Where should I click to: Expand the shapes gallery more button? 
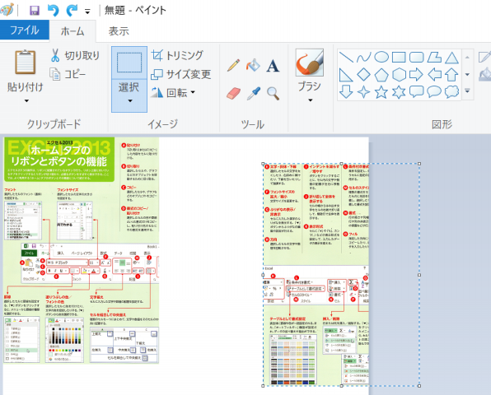click(467, 91)
